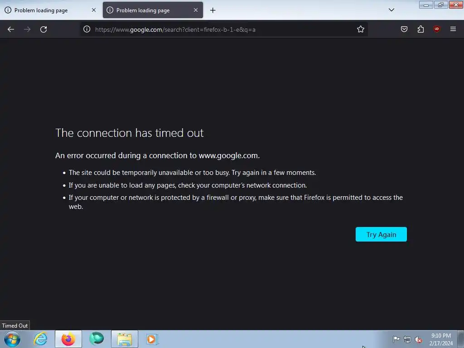
Task: Click the 'The connection has timed out' heading
Action: (129, 133)
